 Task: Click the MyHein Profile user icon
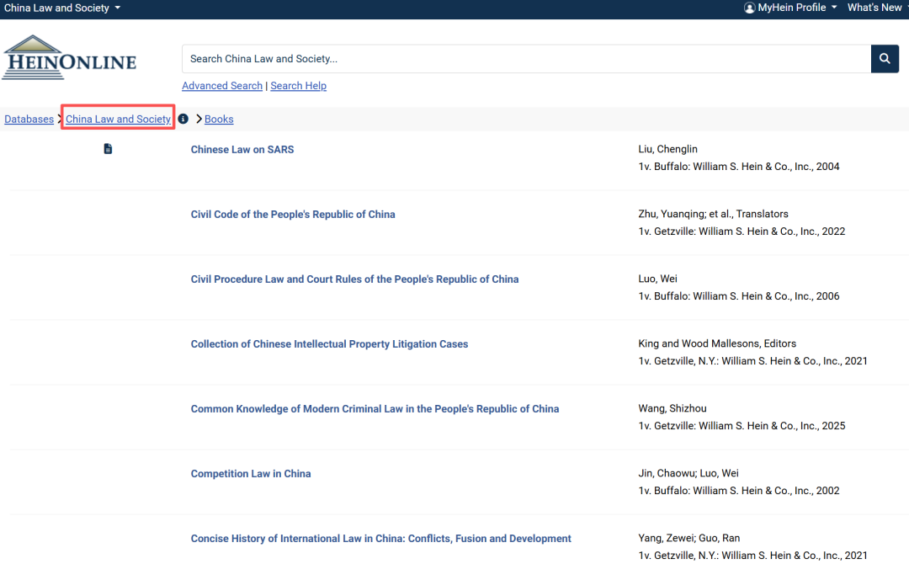point(749,8)
